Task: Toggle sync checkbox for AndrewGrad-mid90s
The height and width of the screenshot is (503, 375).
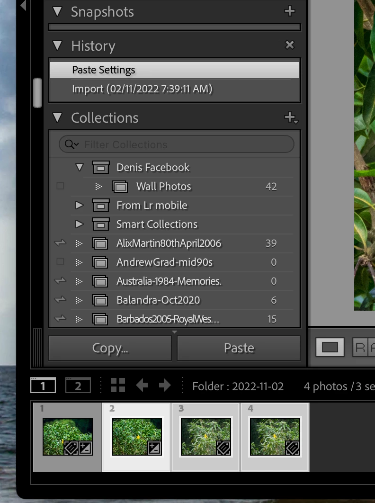Action: click(x=60, y=262)
